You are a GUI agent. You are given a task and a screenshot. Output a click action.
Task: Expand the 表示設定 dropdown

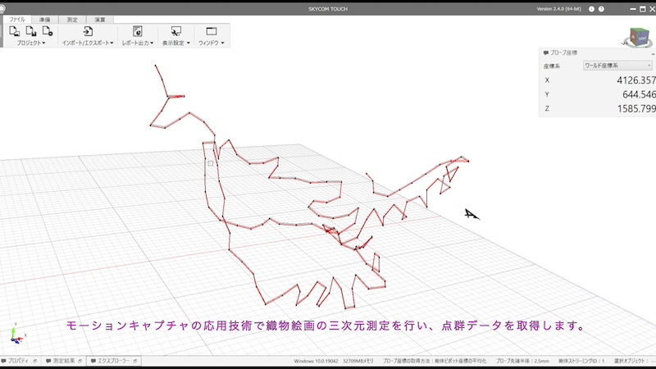[175, 42]
